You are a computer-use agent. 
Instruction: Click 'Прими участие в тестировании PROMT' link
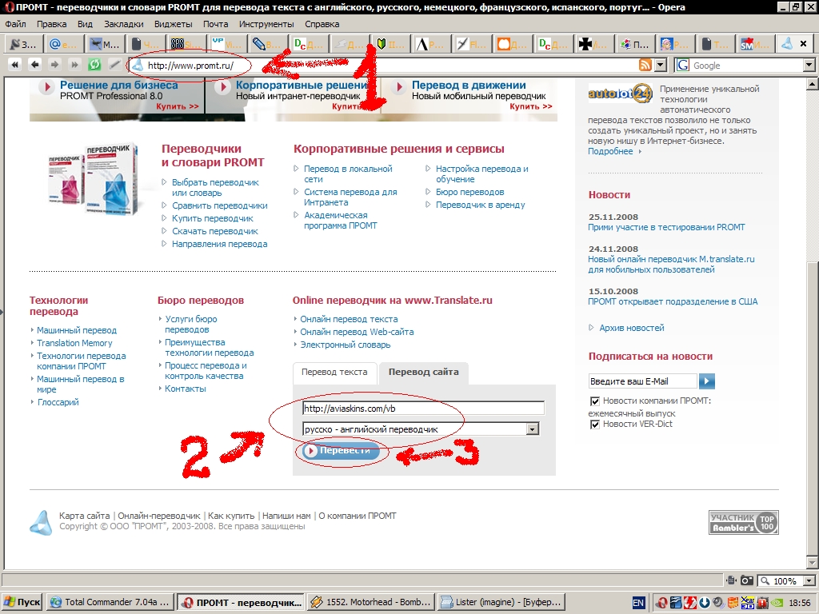(666, 227)
